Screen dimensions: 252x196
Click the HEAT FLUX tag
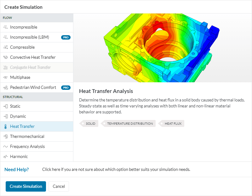[173, 123]
